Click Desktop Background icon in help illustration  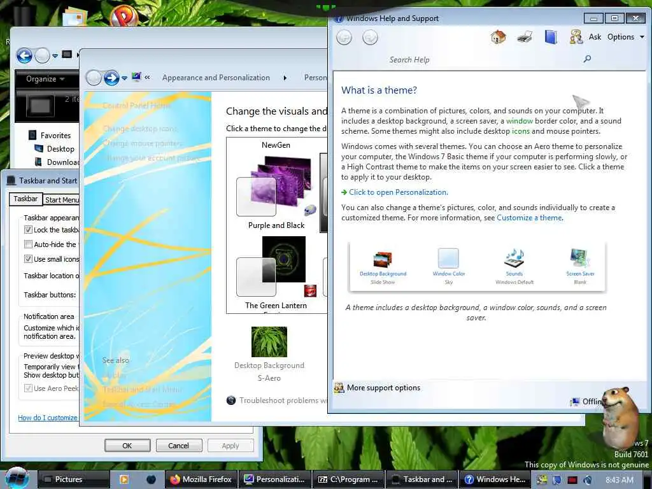(x=383, y=259)
